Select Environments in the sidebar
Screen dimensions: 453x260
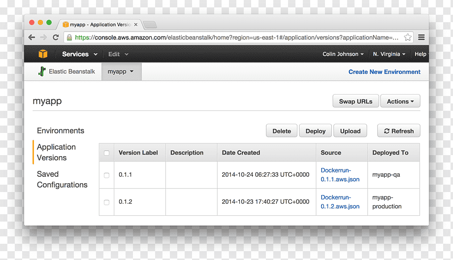tap(61, 131)
